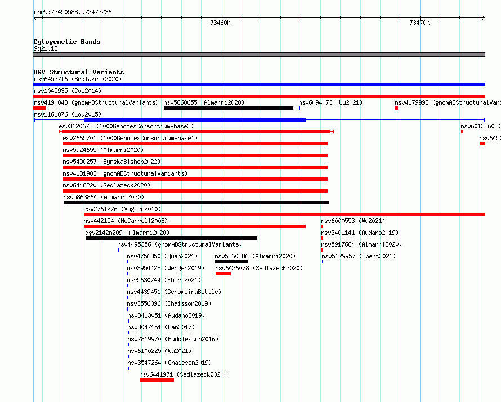The height and width of the screenshot is (402, 501).
Task: Open the nsv3547264 (Chaisson2019) label
Action: (x=169, y=363)
